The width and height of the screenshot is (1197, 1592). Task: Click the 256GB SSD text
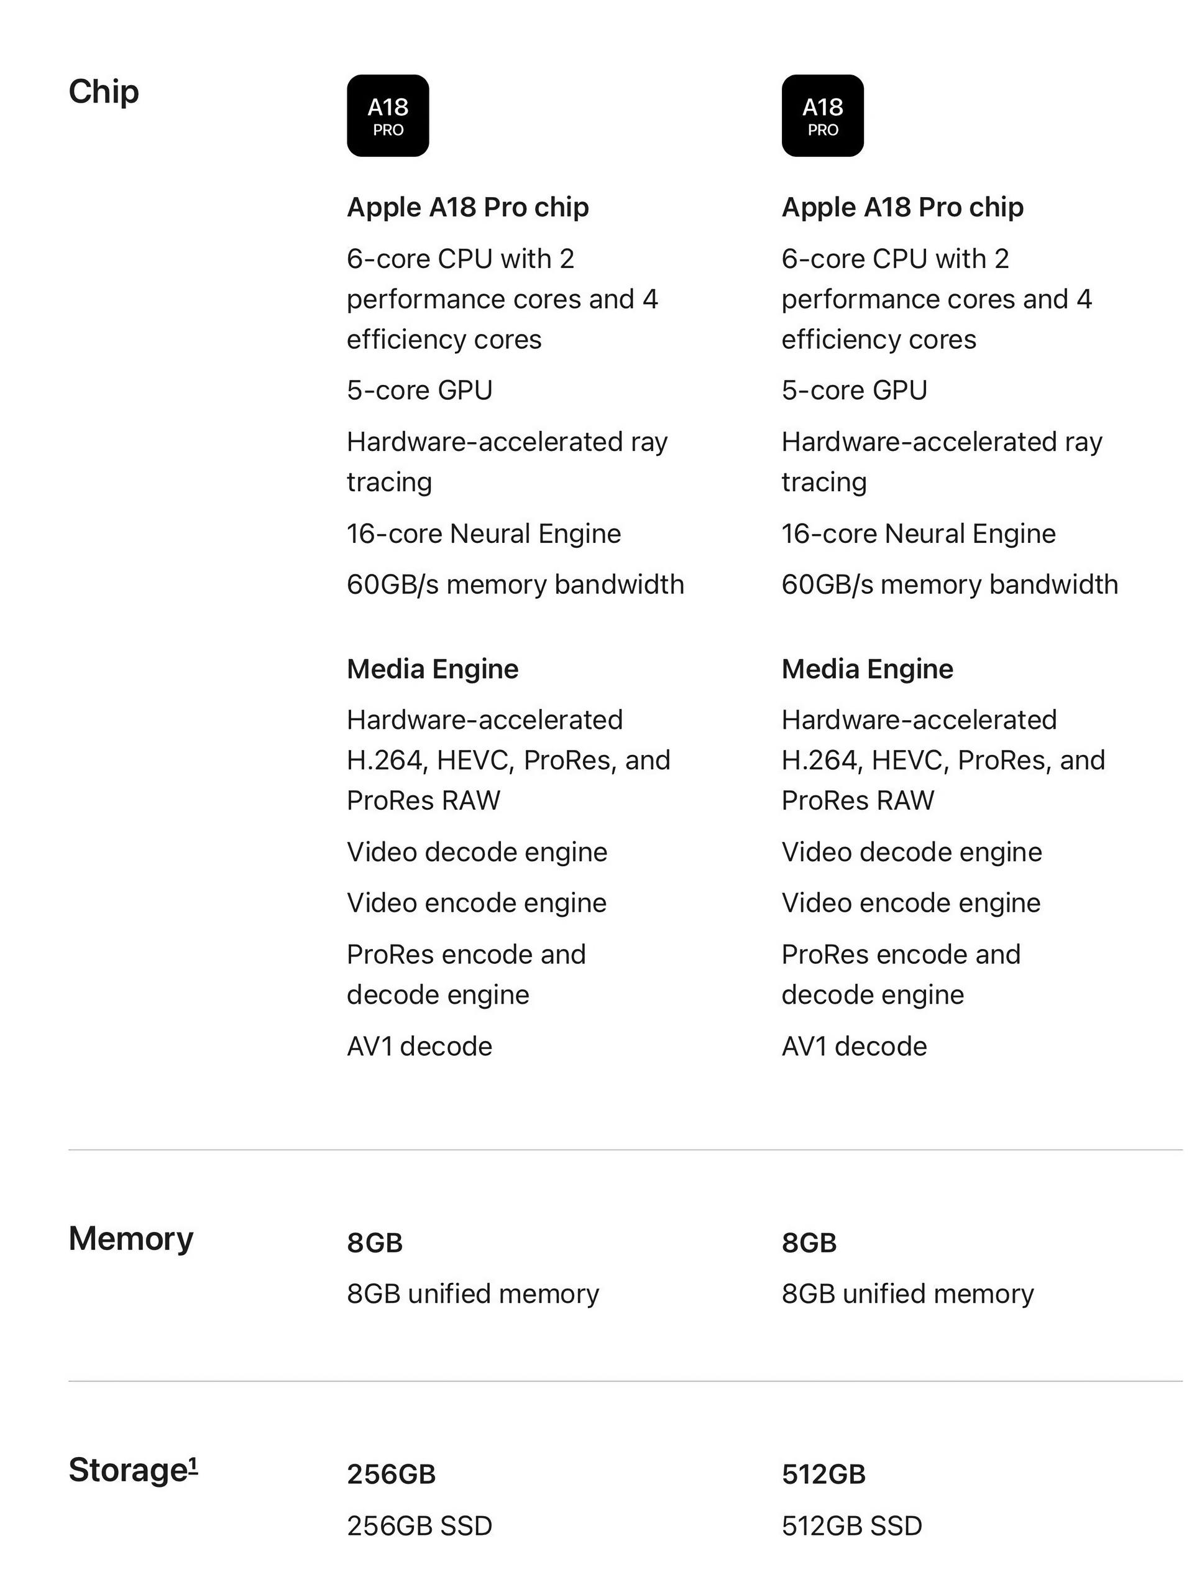click(420, 1526)
